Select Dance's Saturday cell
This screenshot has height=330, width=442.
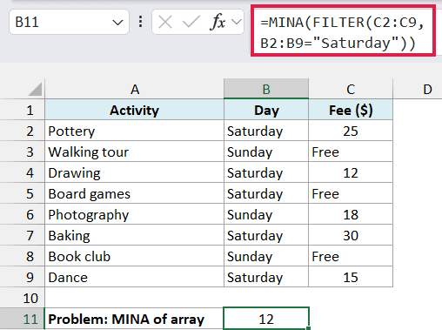266,277
